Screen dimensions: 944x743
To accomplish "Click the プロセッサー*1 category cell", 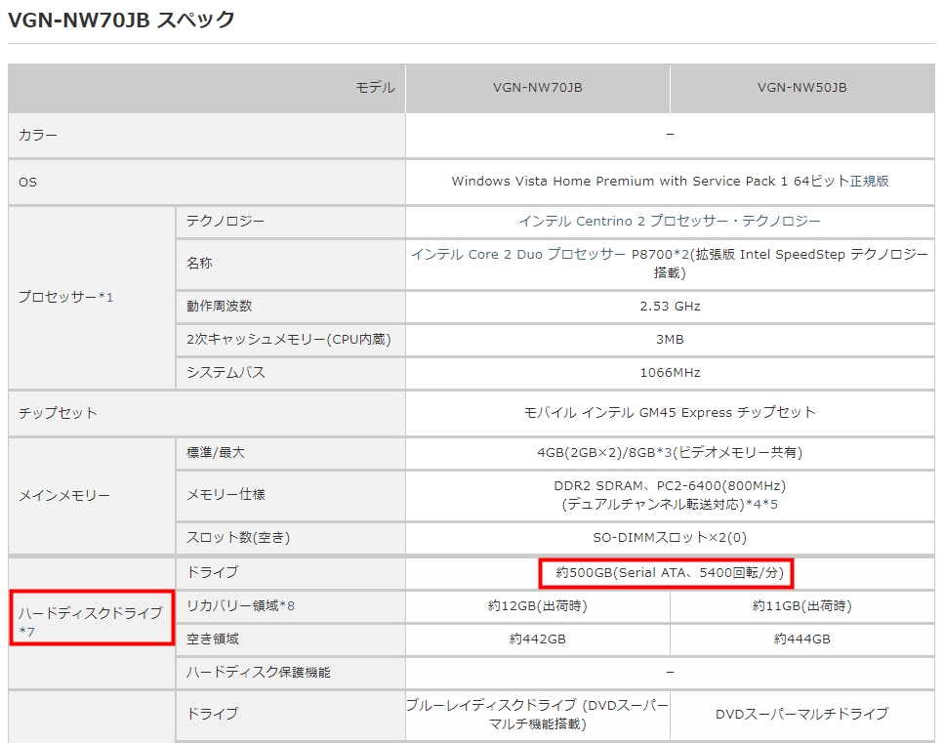I will click(x=92, y=297).
